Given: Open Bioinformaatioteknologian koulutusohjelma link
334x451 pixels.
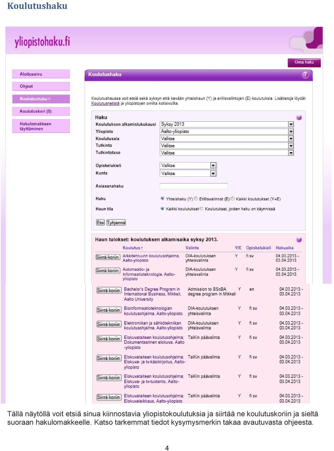Looking at the screenshot, I should [x=153, y=311].
